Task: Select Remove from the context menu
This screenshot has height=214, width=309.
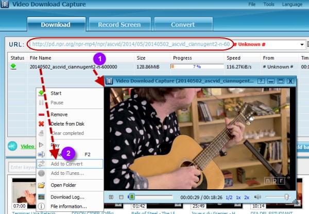Action: point(70,114)
